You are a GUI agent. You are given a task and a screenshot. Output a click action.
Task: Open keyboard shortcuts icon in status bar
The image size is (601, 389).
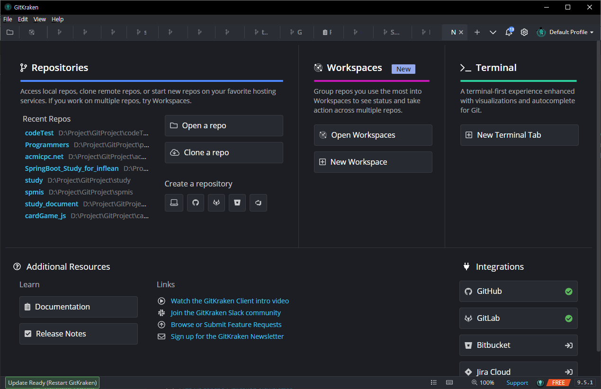click(449, 382)
